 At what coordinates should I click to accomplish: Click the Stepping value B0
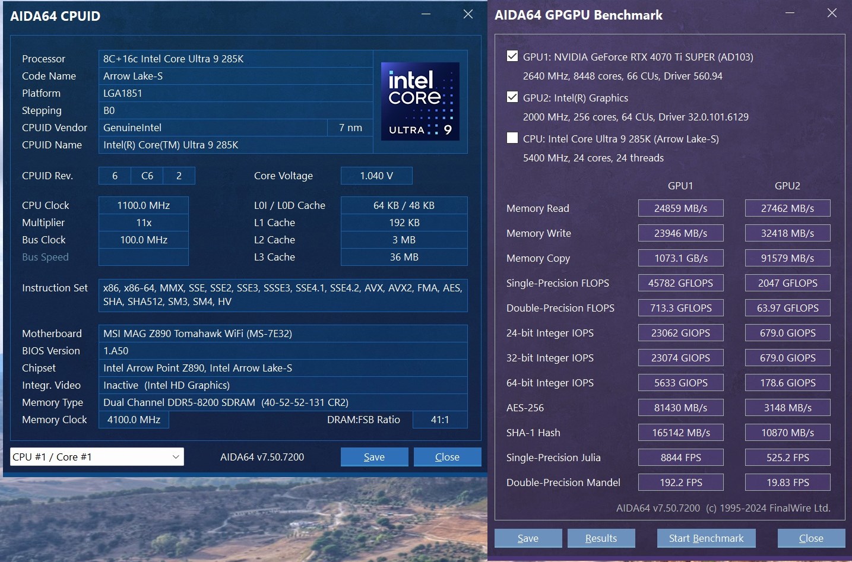tap(236, 110)
